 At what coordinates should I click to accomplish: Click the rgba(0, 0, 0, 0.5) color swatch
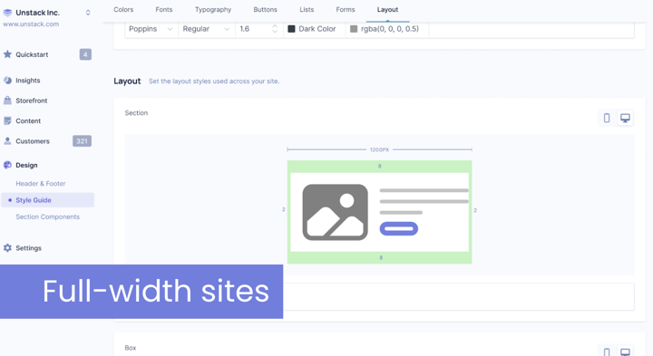point(354,29)
